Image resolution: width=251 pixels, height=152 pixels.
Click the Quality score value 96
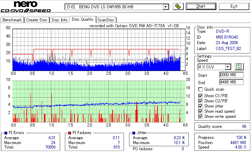(244, 126)
